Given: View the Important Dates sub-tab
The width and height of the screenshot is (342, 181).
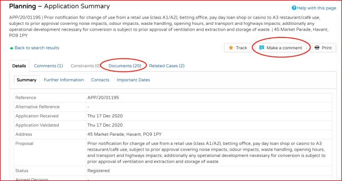Looking at the screenshot, I should 133,80.
